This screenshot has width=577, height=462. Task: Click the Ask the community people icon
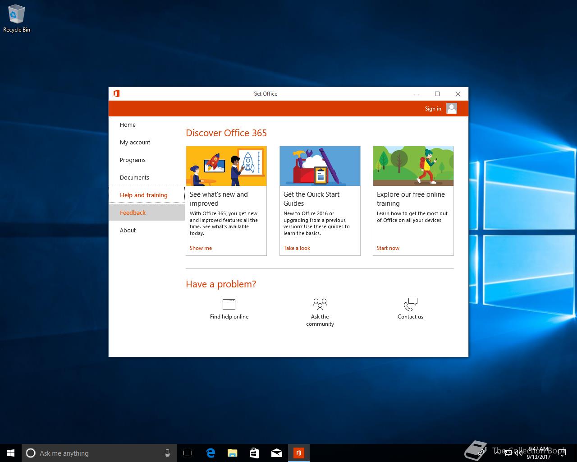320,304
